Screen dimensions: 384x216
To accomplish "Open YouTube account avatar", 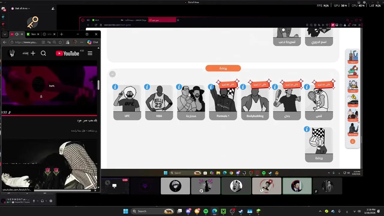I will [12, 53].
